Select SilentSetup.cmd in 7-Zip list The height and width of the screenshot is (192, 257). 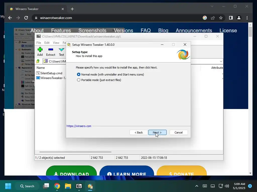(x=51, y=73)
